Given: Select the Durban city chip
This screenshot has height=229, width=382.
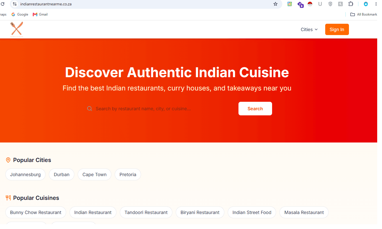Looking at the screenshot, I should pyautogui.click(x=62, y=174).
